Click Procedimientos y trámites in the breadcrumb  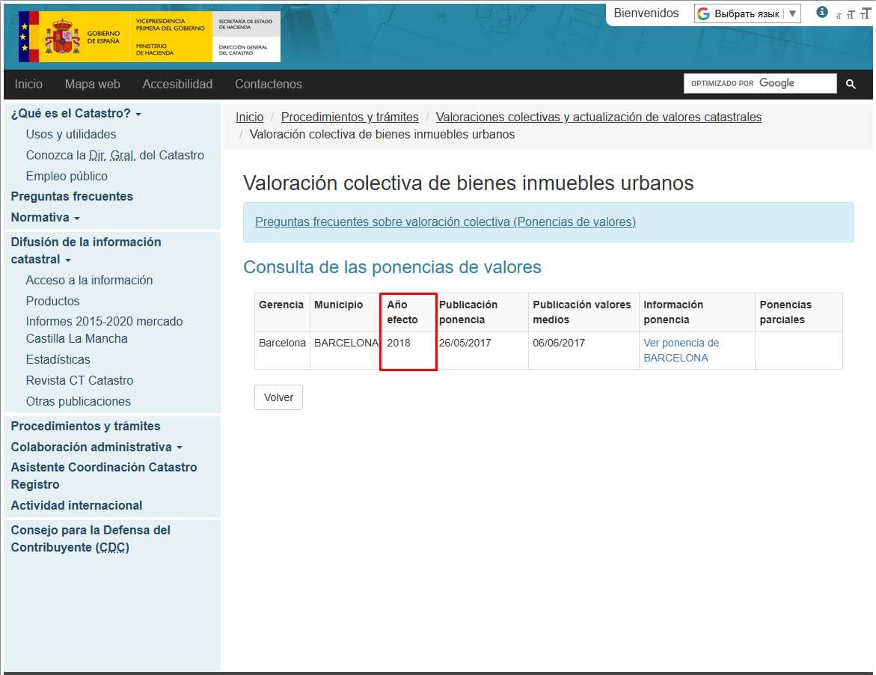pos(349,117)
